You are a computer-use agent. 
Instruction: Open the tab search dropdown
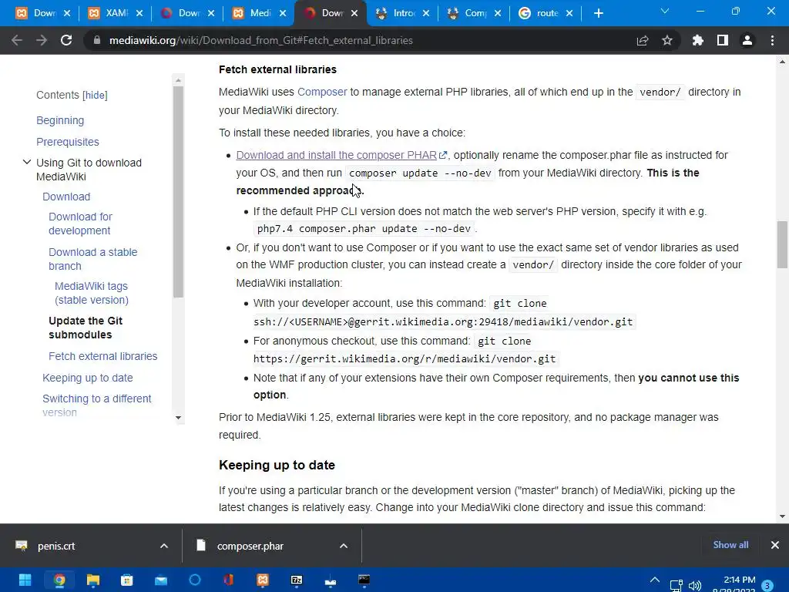coord(665,11)
